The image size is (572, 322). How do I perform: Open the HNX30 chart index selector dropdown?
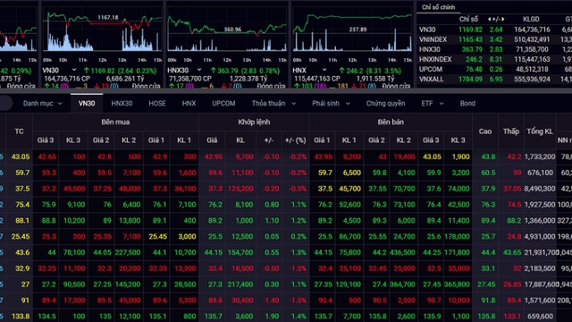(x=199, y=70)
